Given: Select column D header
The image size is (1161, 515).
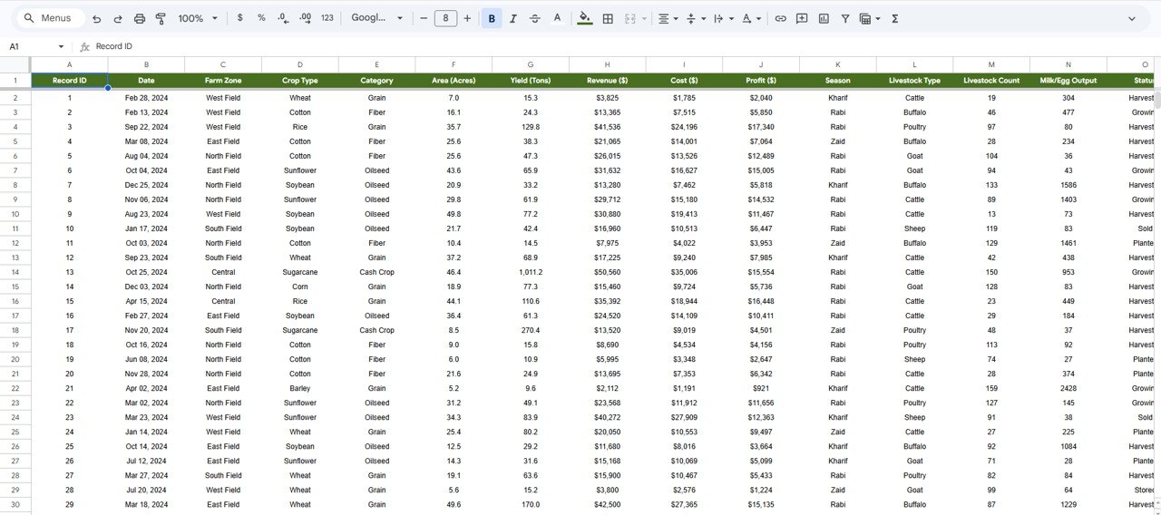Looking at the screenshot, I should [300, 64].
